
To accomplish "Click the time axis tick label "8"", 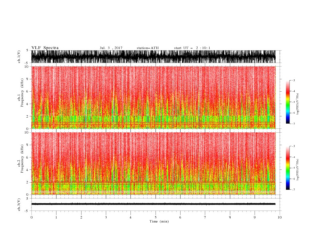I will 230,217.
